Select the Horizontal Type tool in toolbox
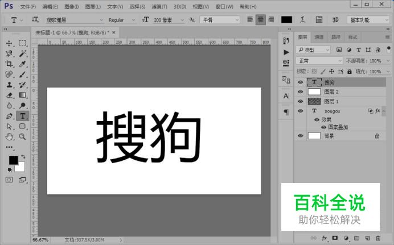394x245 pixels. [23, 116]
